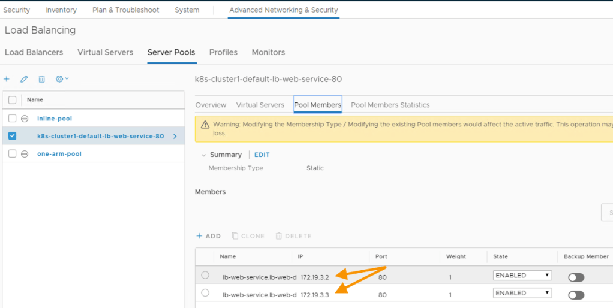This screenshot has height=308, width=613.
Task: Uncheck the k8s-cluster1-default-lb-web-service-80 checkbox
Action: [x=12, y=136]
